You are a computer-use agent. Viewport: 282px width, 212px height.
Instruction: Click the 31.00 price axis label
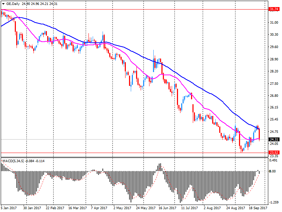coord(274,23)
